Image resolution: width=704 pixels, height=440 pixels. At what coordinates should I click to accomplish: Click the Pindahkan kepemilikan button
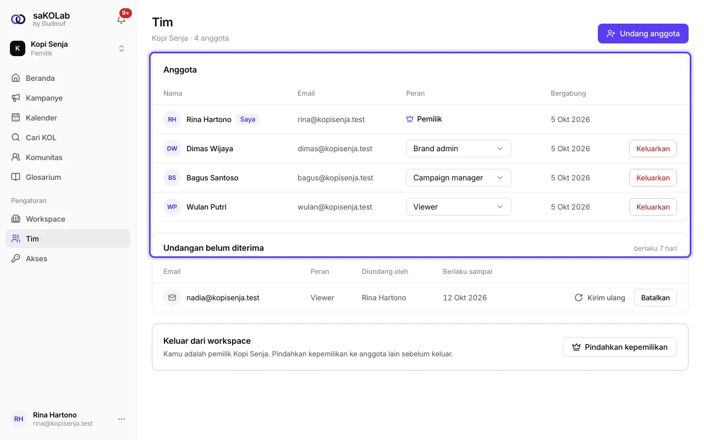tap(620, 347)
